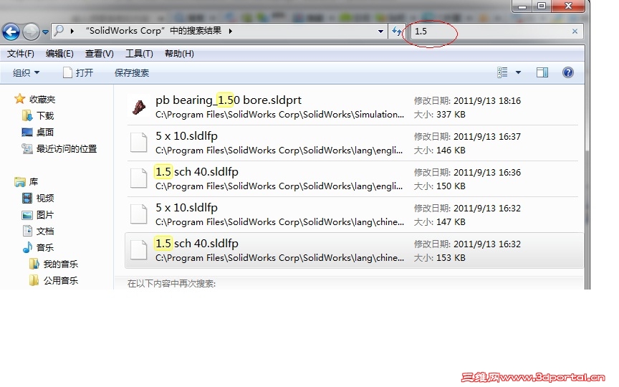Expand the view options dropdown arrow
Screen dimensions: 619x387
[x=518, y=72]
